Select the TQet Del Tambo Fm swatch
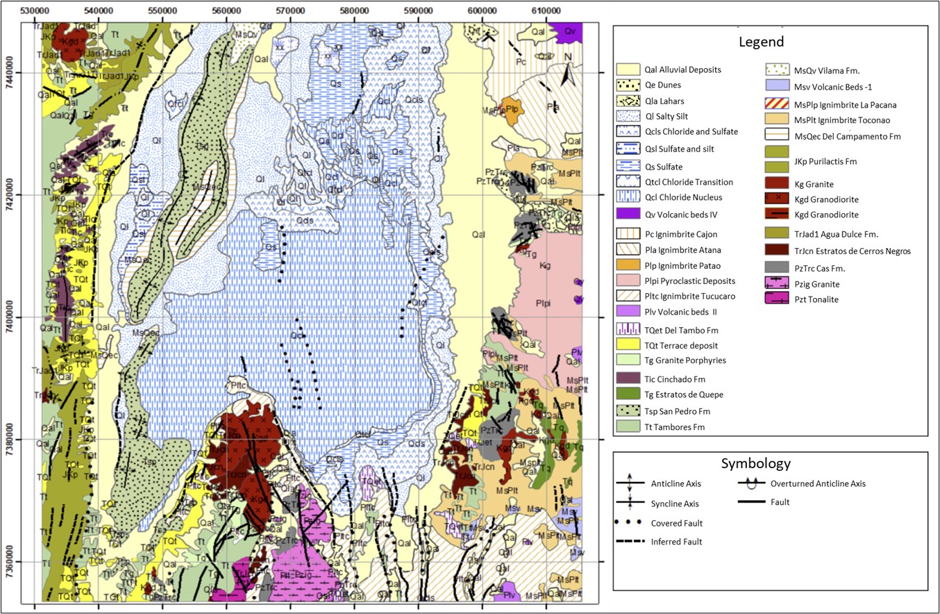 (628, 329)
